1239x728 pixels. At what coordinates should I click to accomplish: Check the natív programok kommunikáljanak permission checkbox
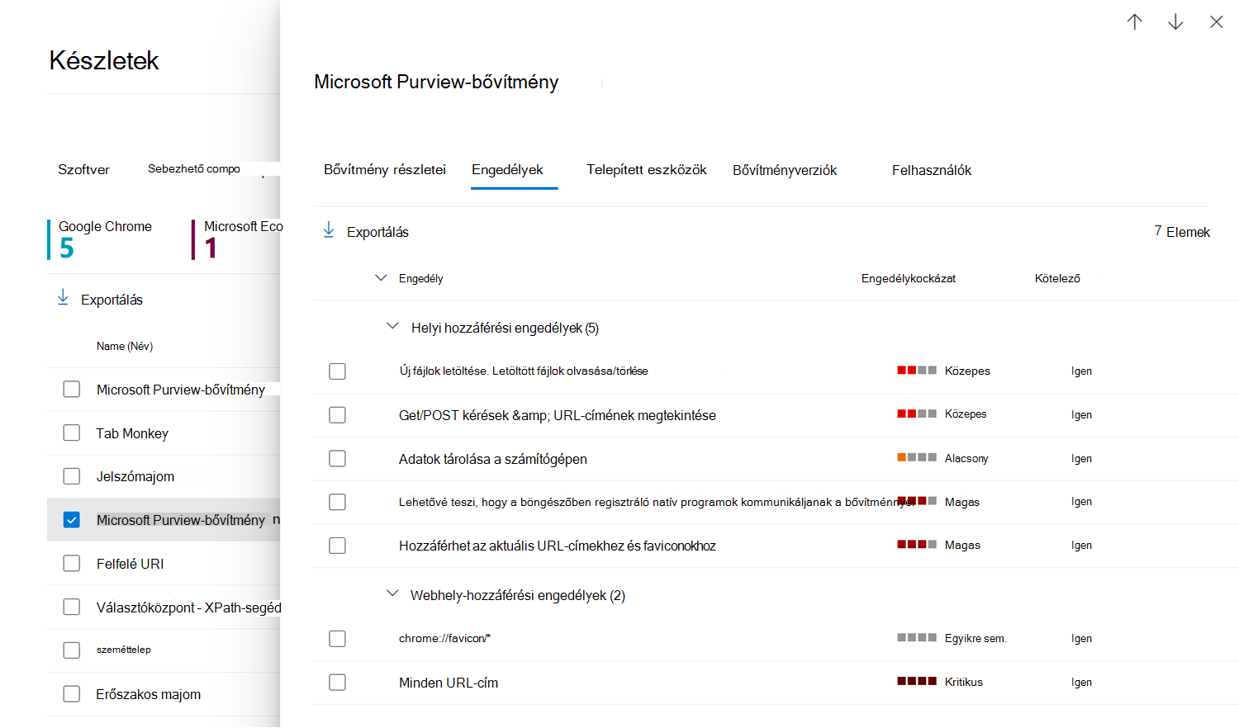pyautogui.click(x=337, y=502)
